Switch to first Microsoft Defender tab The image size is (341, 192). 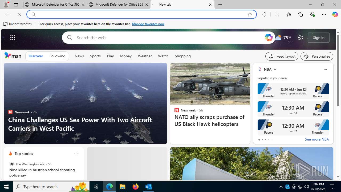pos(55,5)
